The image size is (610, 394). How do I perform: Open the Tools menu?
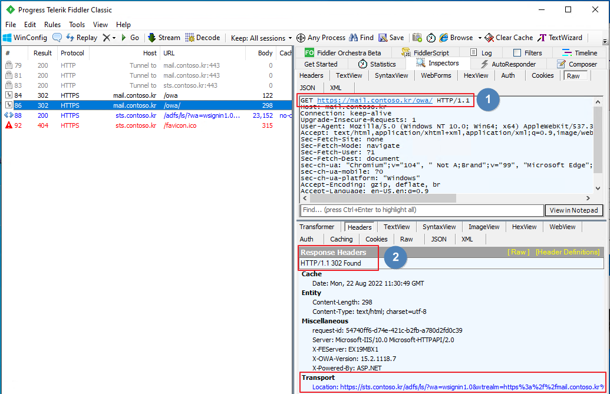(x=77, y=25)
